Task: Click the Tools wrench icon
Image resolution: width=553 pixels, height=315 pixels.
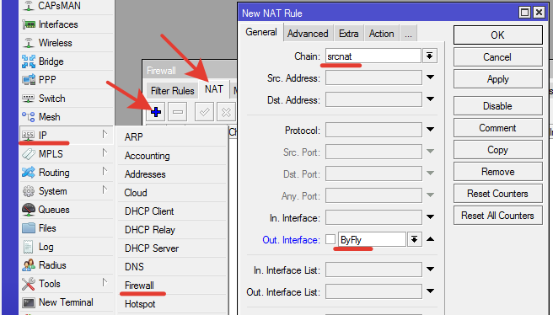Action: (x=29, y=284)
